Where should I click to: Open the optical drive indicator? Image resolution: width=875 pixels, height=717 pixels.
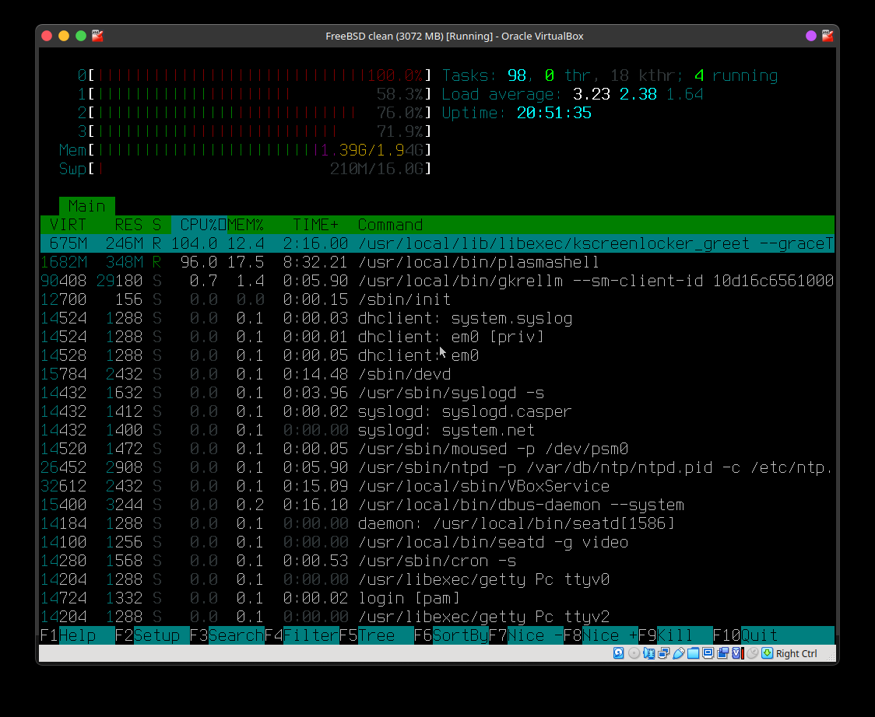pyautogui.click(x=634, y=653)
